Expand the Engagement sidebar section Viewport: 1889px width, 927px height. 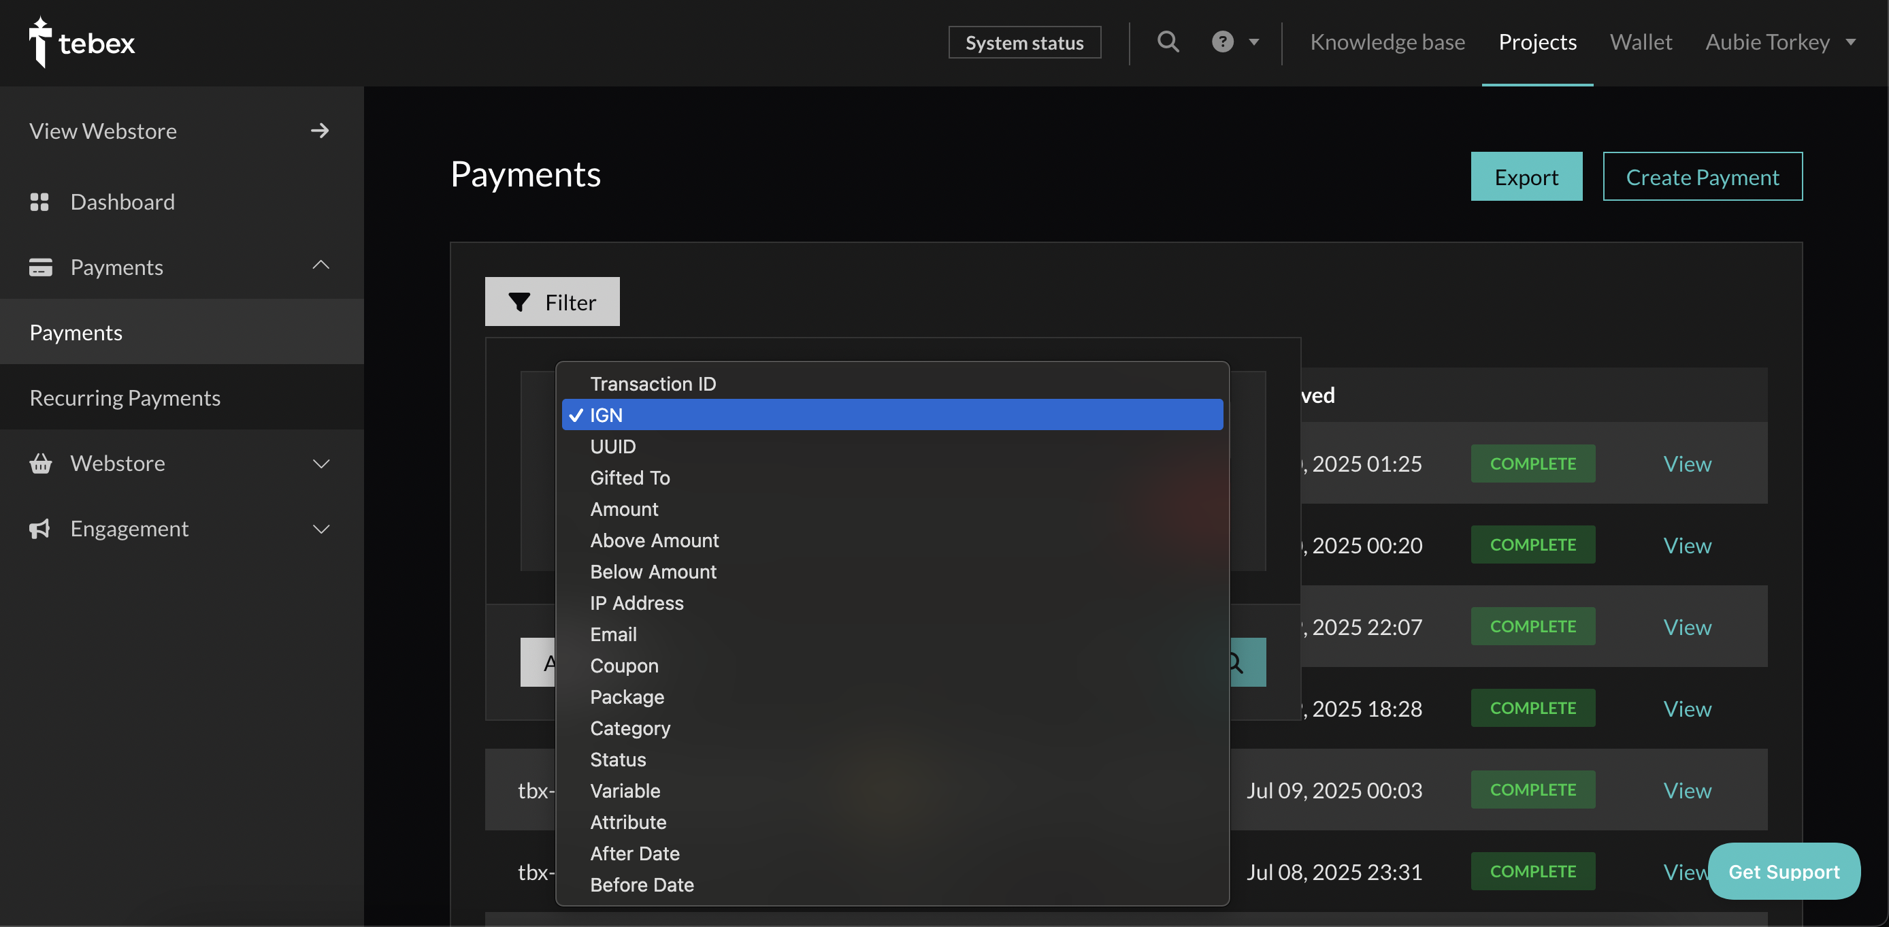coord(321,529)
